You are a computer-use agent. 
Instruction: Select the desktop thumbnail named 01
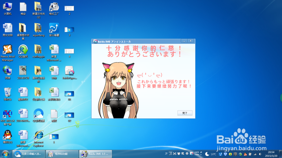[69, 96]
